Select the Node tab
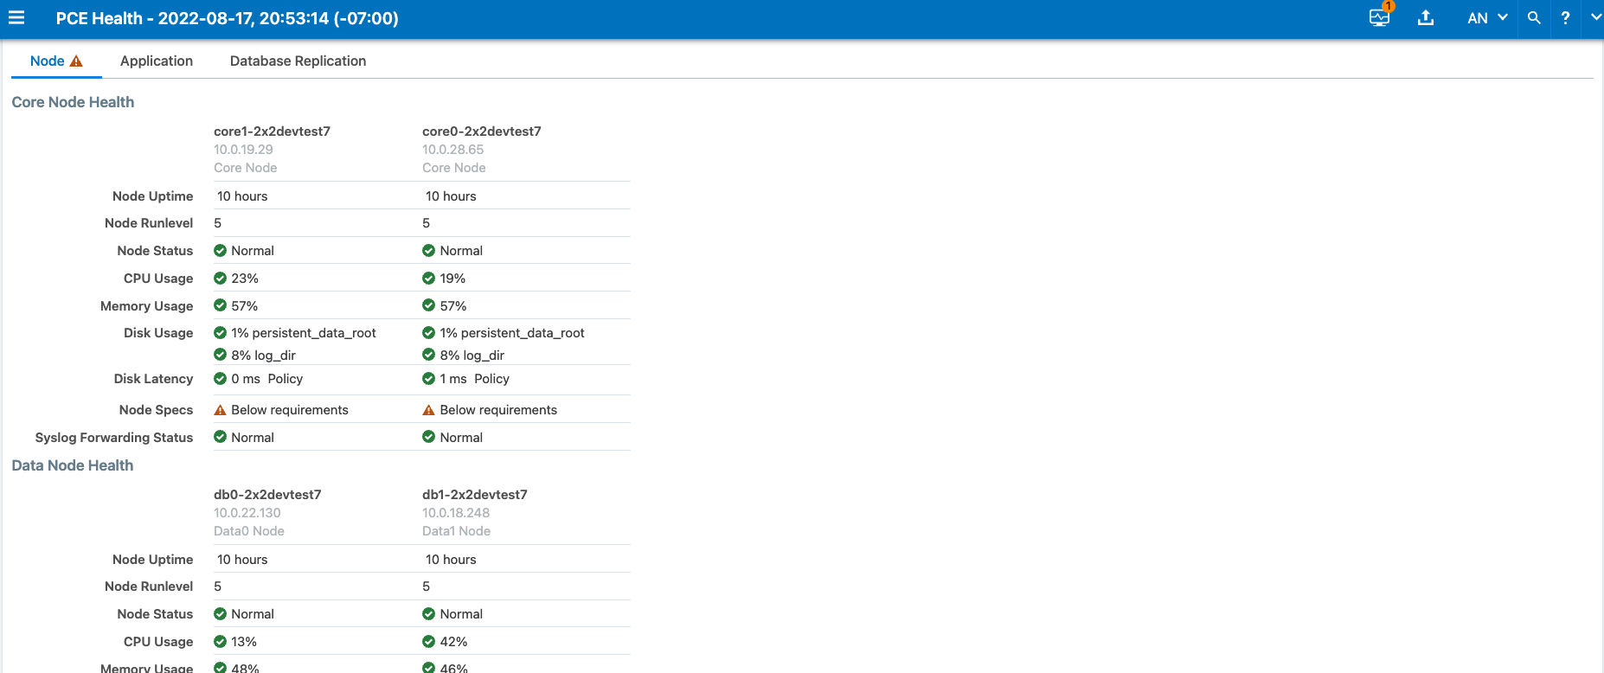This screenshot has height=673, width=1604. click(x=56, y=61)
